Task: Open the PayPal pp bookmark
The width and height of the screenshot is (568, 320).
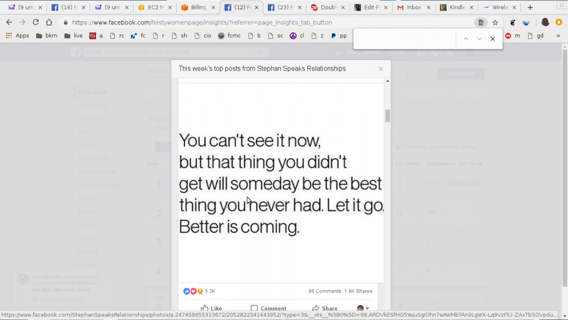Action: coord(339,36)
